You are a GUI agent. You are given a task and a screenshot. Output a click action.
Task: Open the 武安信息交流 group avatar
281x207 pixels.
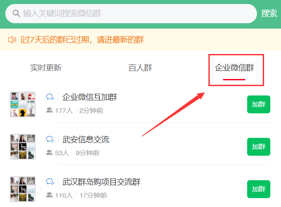click(x=23, y=147)
